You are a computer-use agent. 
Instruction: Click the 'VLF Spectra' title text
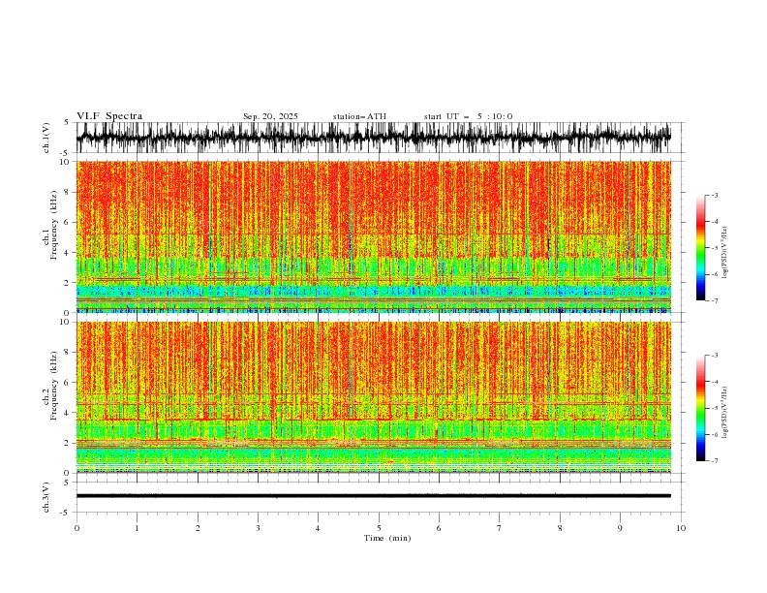pos(109,116)
